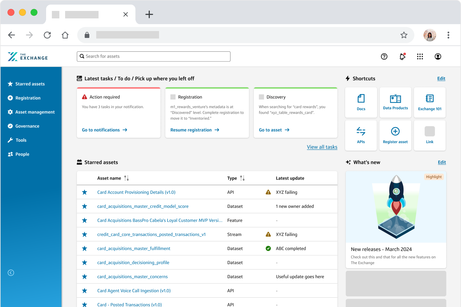
Task: Bookmark this page with the star icon
Action: [x=404, y=35]
